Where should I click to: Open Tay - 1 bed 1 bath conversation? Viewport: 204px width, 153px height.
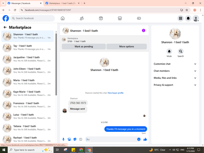click(27, 47)
